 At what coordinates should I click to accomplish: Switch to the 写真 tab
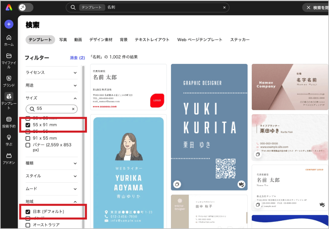pos(63,40)
